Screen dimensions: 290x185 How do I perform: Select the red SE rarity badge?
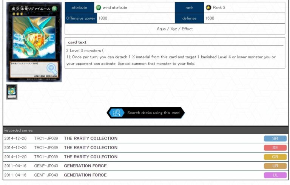pos(275,148)
